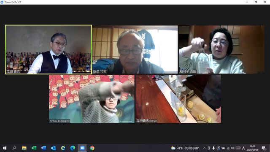270x152 pixels.
Task: Click name label 塩田貴志のiPad
Action: tap(146, 121)
